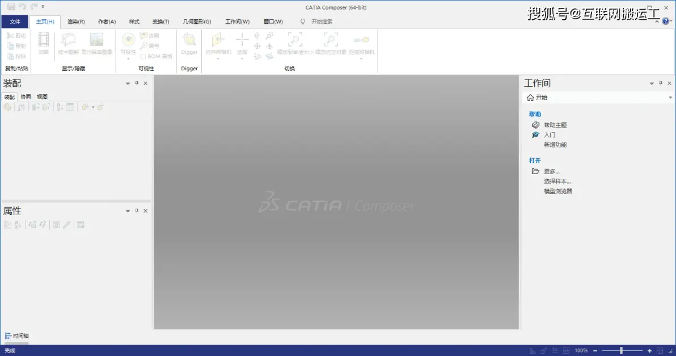Viewport: 676px width, 356px height.
Task: Click the copy icon in clipboard group
Action: coord(10,46)
